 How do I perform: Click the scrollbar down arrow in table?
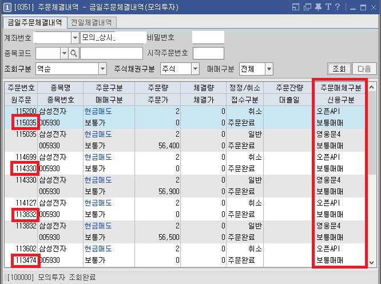[x=371, y=263]
